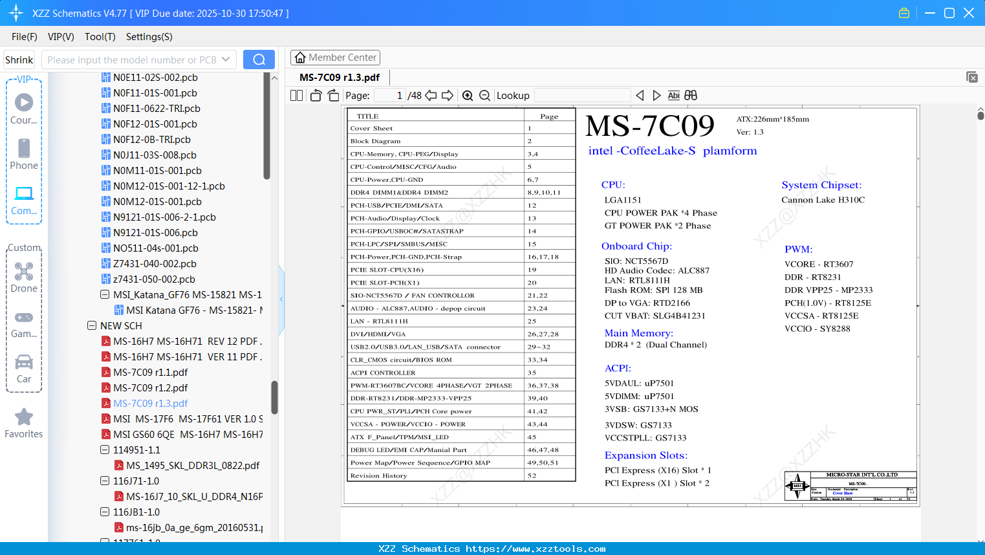Open the Member Center

click(335, 58)
